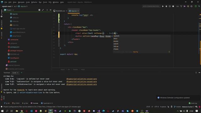Open the Commit tool window sidebar tab
201x113 pixels.
click(2, 35)
